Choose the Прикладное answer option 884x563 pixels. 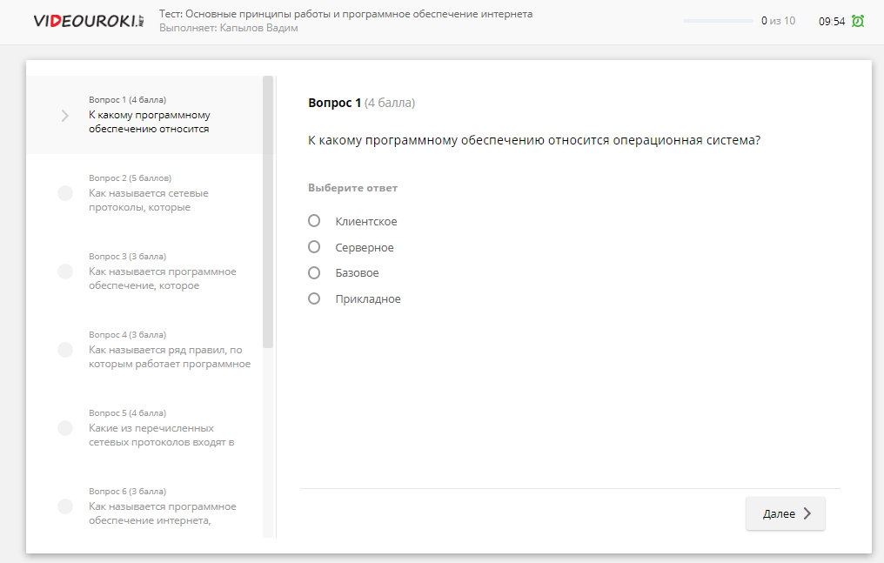coord(314,298)
